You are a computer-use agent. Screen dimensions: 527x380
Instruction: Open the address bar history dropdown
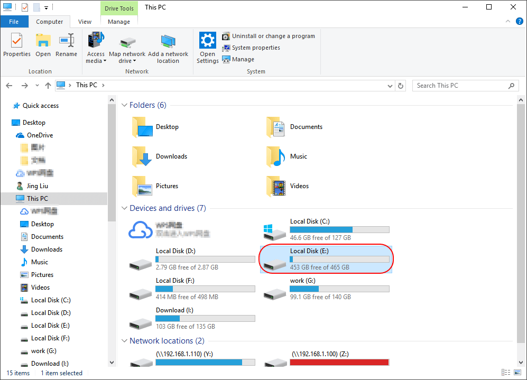(390, 86)
